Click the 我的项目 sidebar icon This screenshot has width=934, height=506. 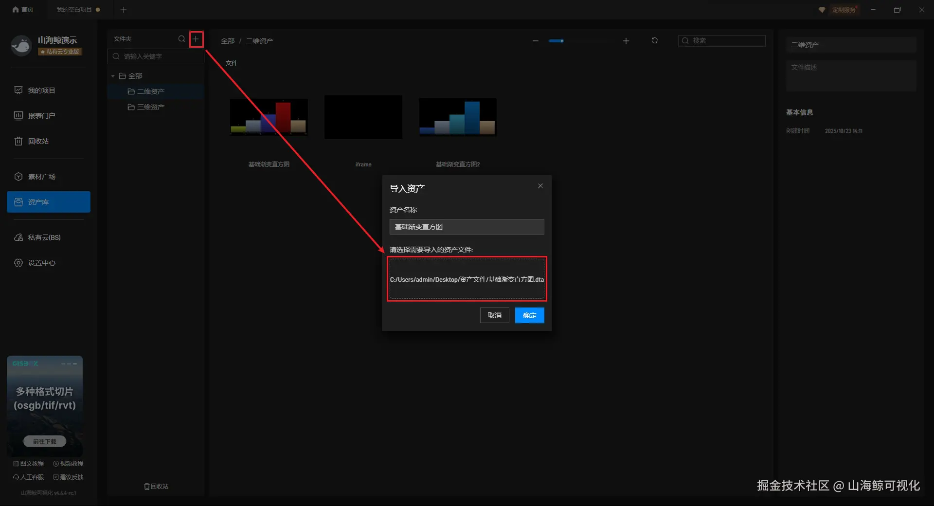[18, 90]
